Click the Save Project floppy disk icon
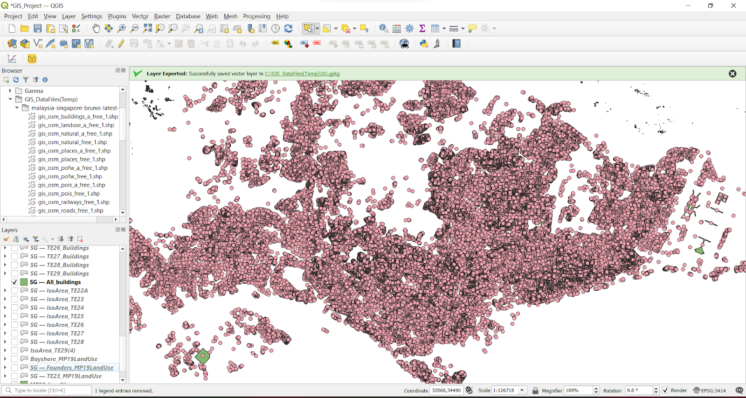 point(38,28)
